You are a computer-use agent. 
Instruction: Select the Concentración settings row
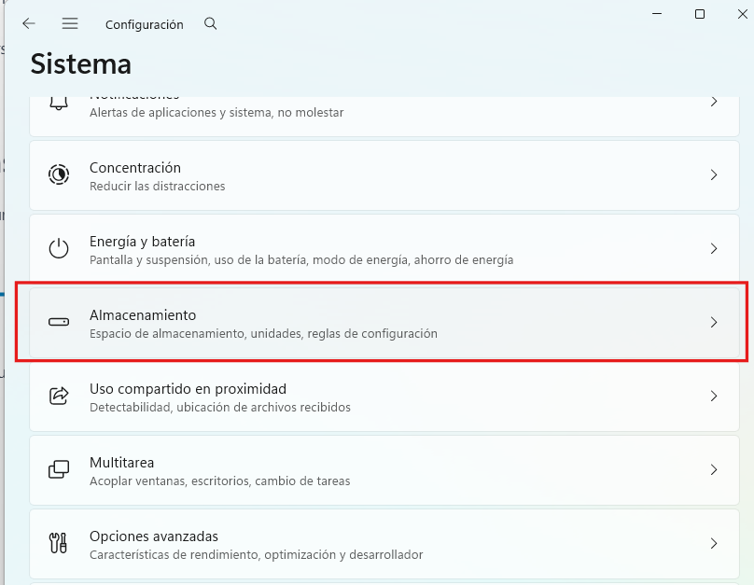(x=383, y=175)
